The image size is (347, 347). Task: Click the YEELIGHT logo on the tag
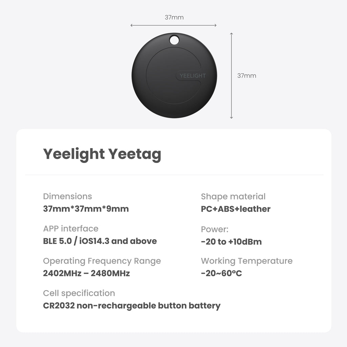(x=192, y=76)
